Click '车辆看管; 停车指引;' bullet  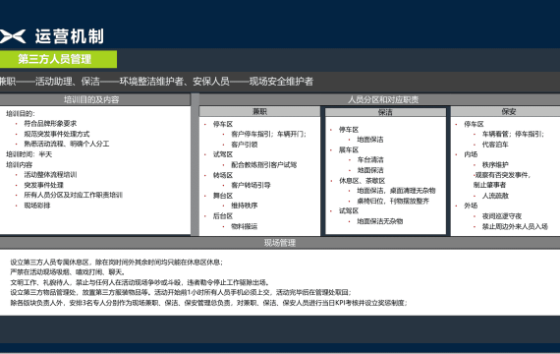pyautogui.click(x=513, y=134)
